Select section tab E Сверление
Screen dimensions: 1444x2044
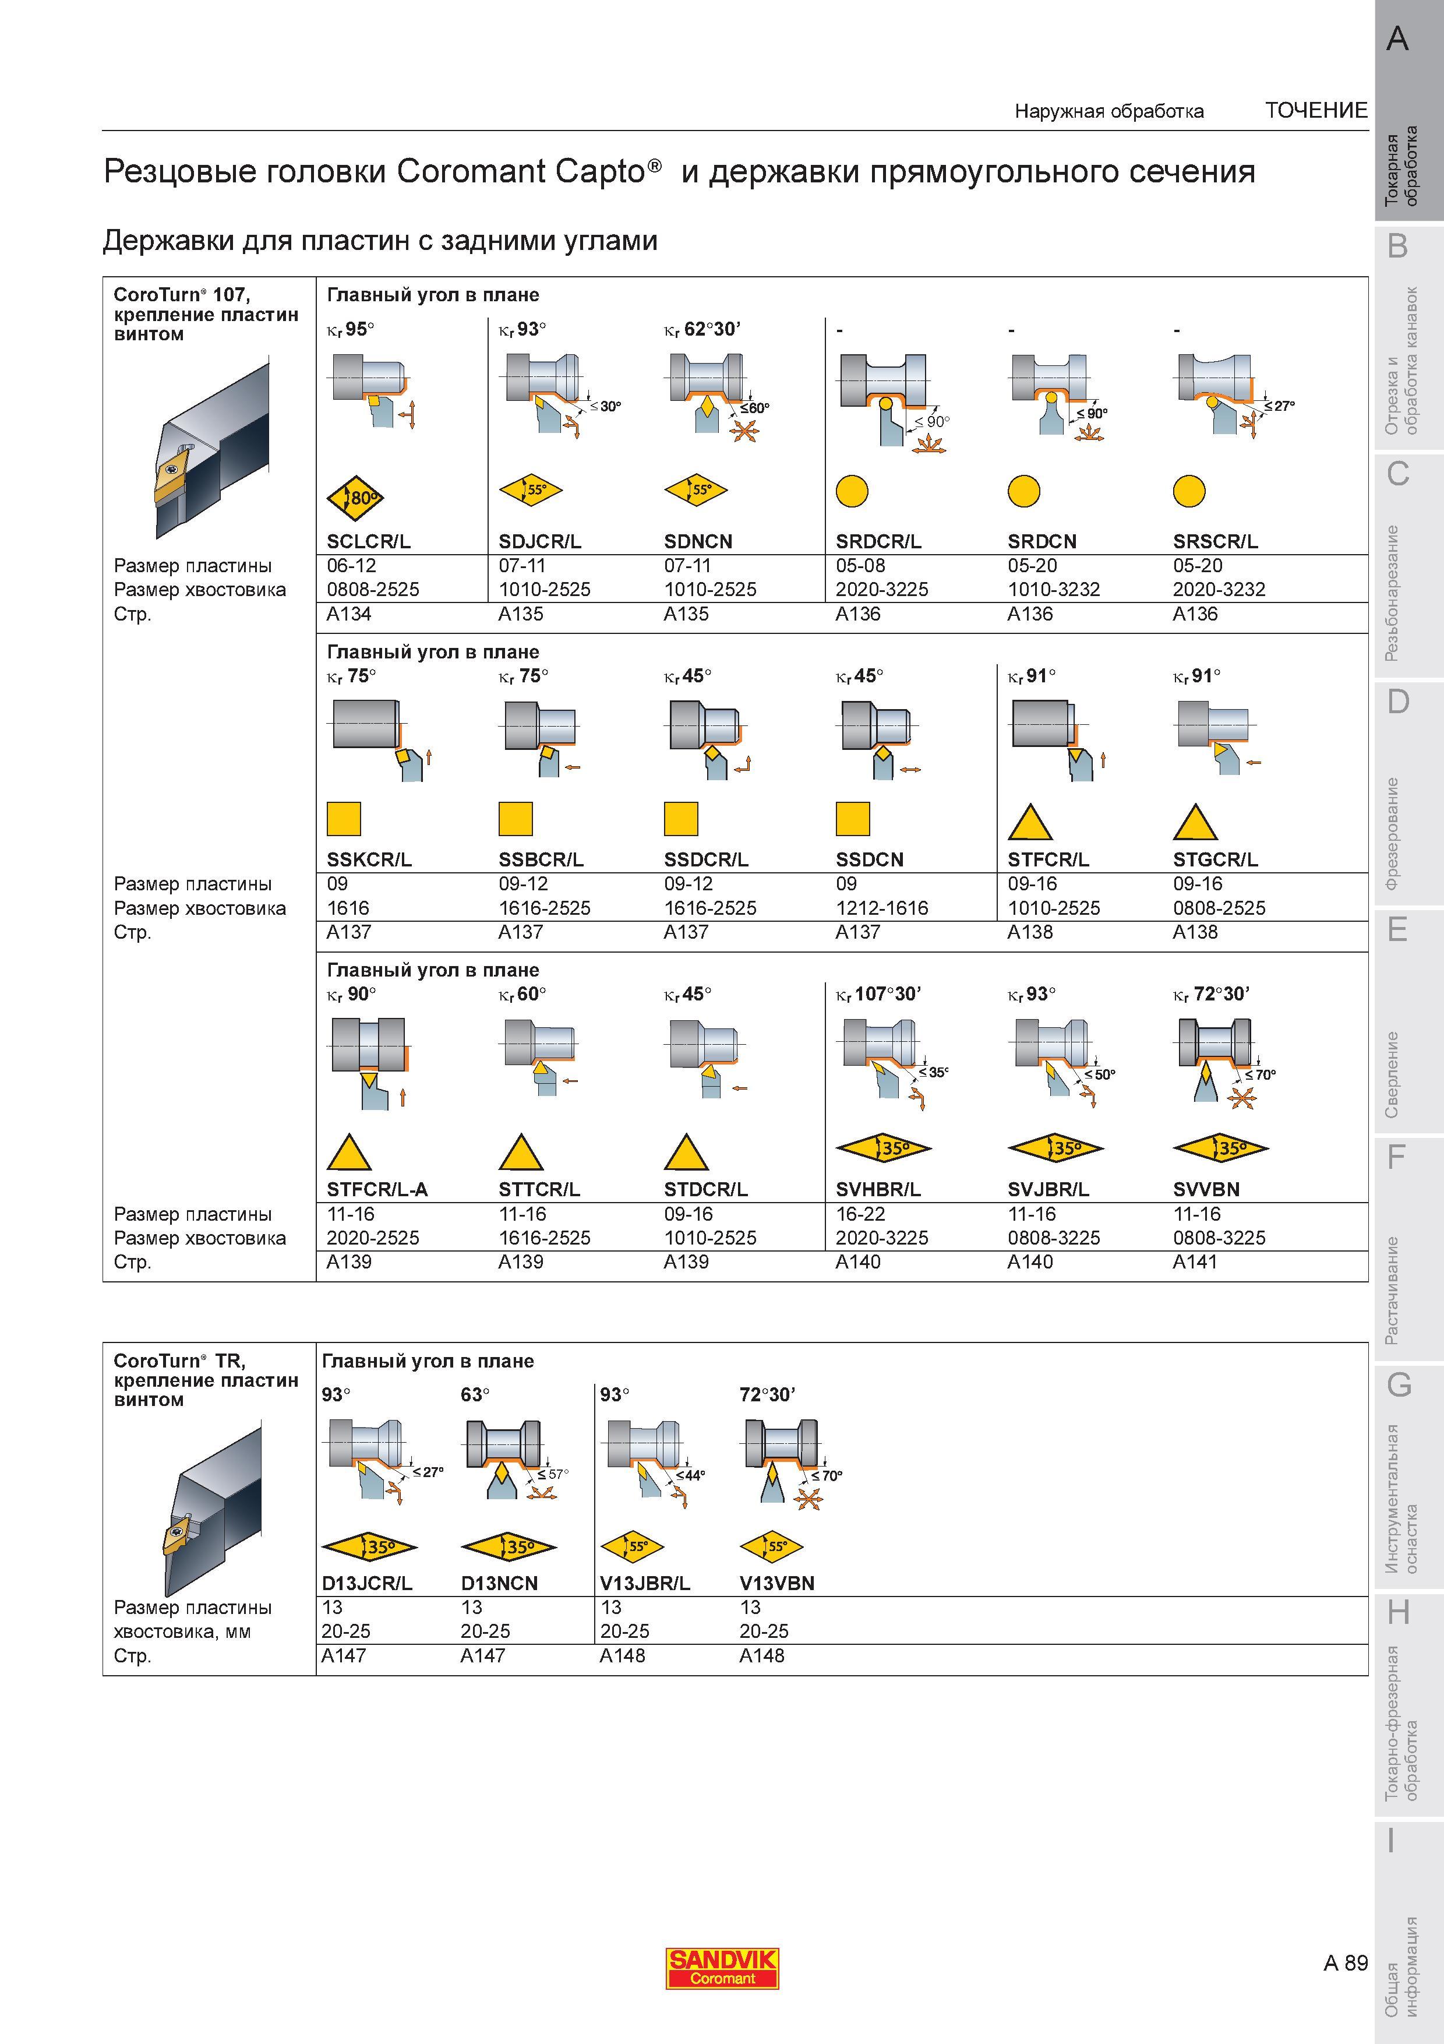coord(1408,1022)
